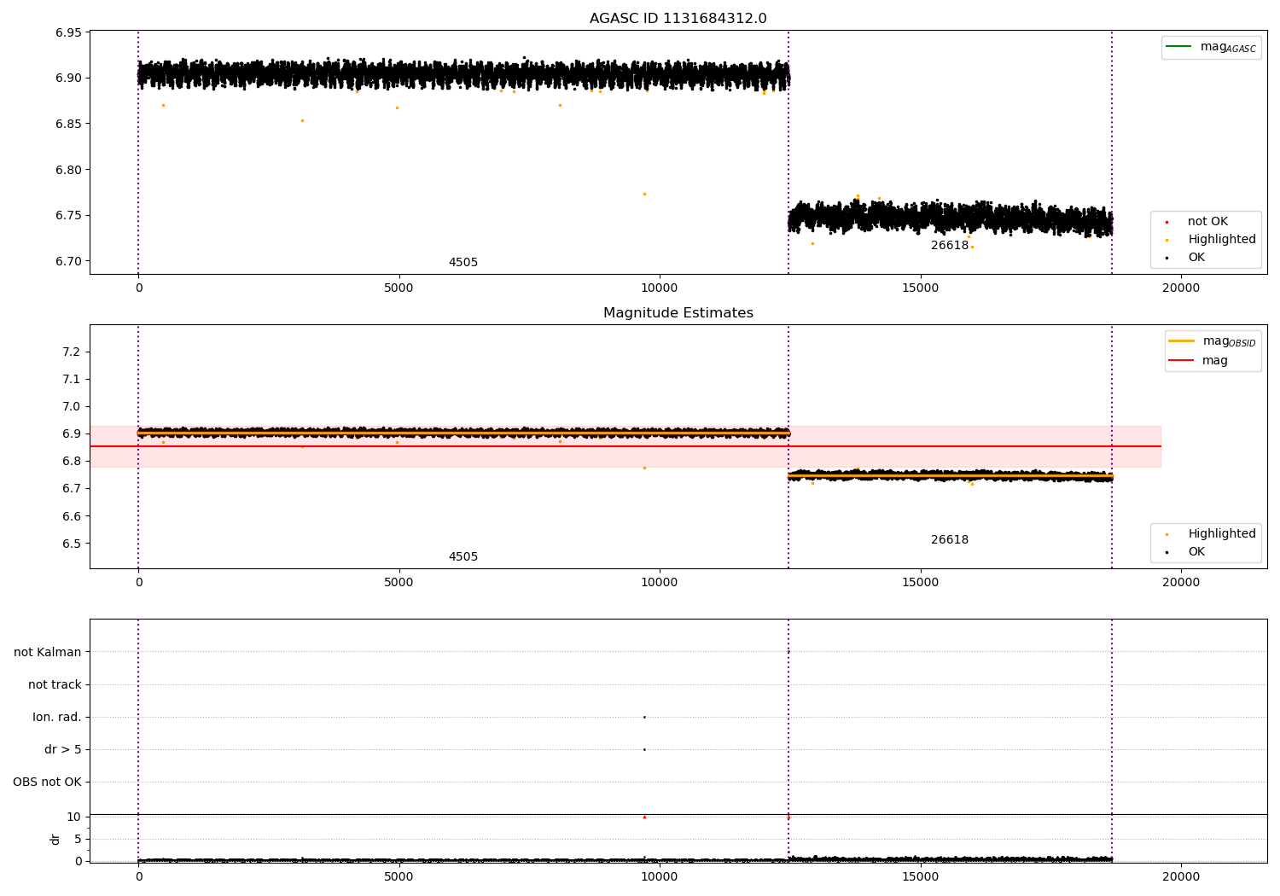Click obsid label 4505 in Magnitude Estimates plot
This screenshot has height=896, width=1280.
[463, 557]
